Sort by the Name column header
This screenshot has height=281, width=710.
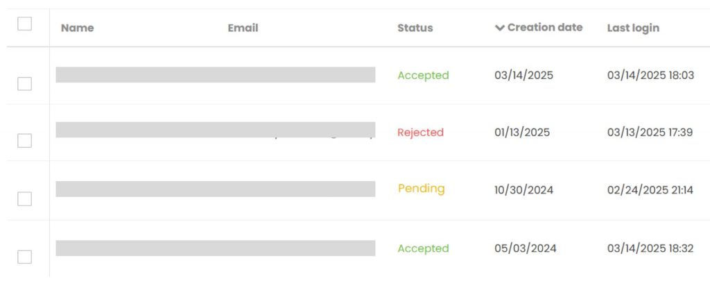pos(78,28)
